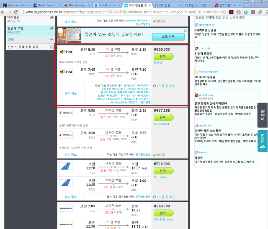Open the with.gsshop.com sponsored link
Viewport: 268px width, 229px height.
tap(209, 72)
